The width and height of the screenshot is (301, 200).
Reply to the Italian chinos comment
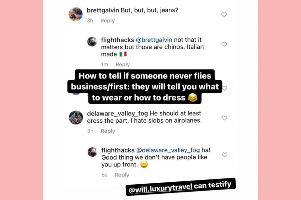(x=123, y=65)
